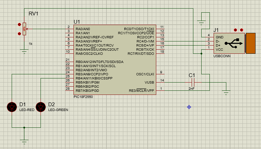Click the PIC18F2550 part name
Image resolution: width=261 pixels, height=149 pixels.
coord(83,97)
